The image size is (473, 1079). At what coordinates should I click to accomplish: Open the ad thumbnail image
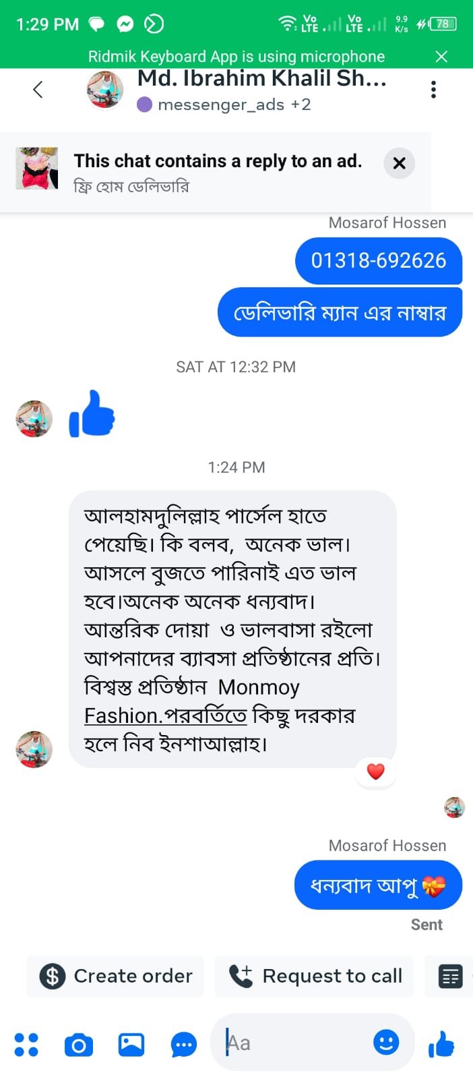(x=37, y=169)
